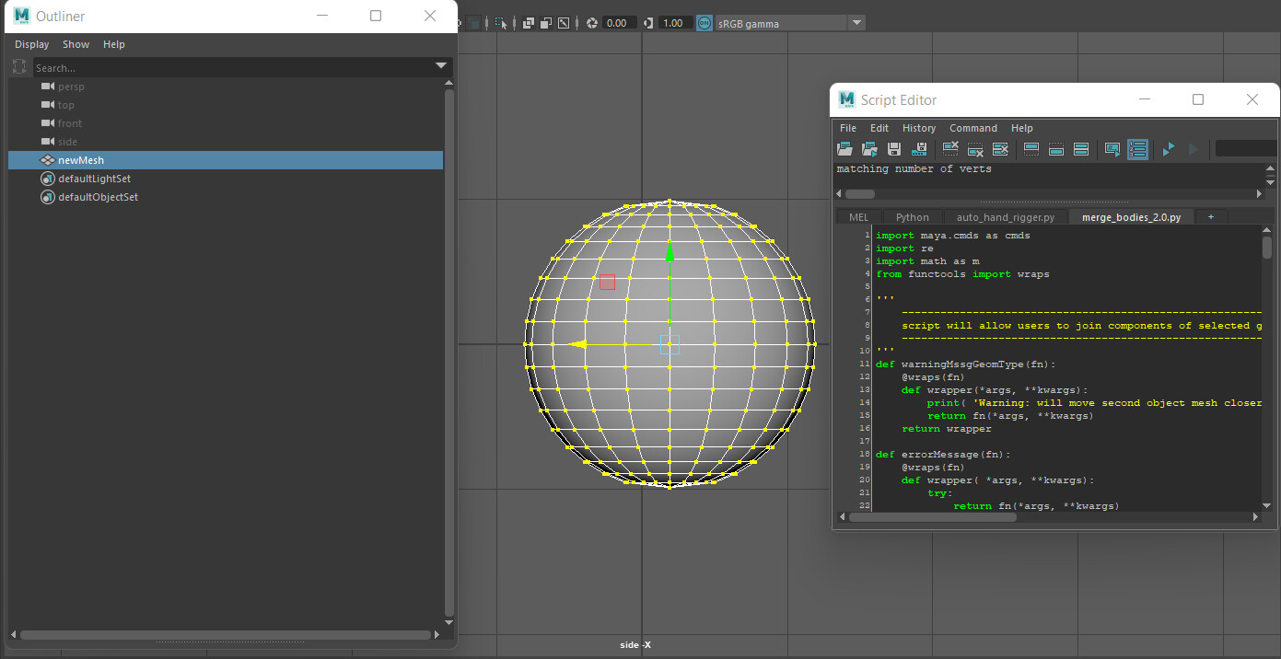Expand the Outliner search filter dropdown
This screenshot has height=659, width=1281.
(x=441, y=66)
